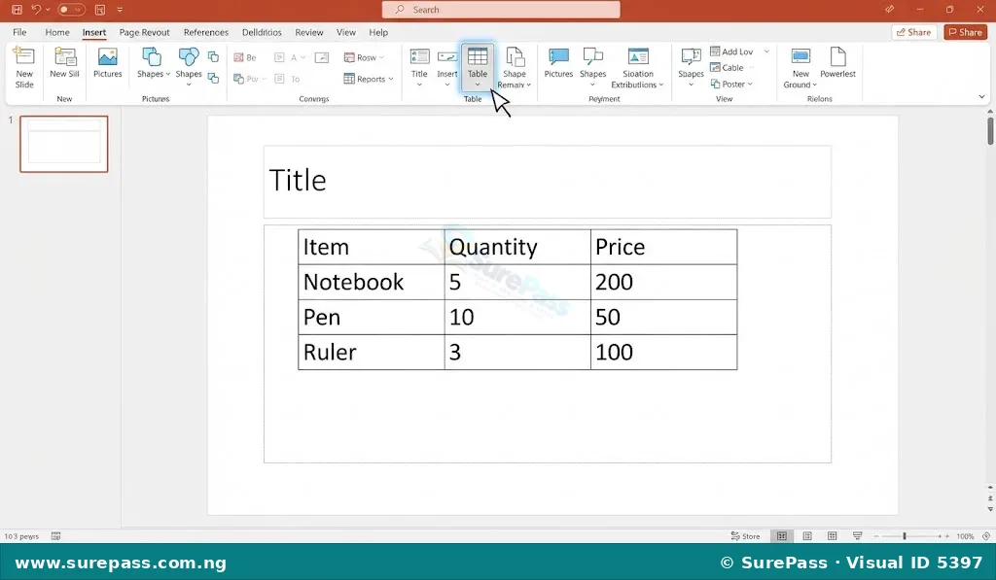This screenshot has height=580, width=996.
Task: Click the Cable button
Action: tap(728, 67)
